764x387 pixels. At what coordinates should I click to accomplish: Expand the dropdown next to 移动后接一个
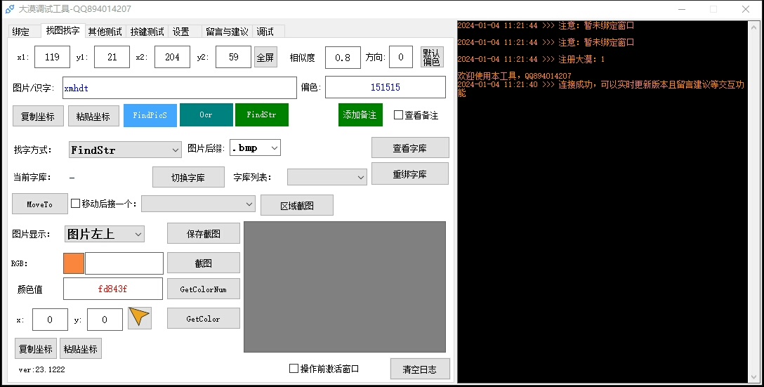(198, 204)
